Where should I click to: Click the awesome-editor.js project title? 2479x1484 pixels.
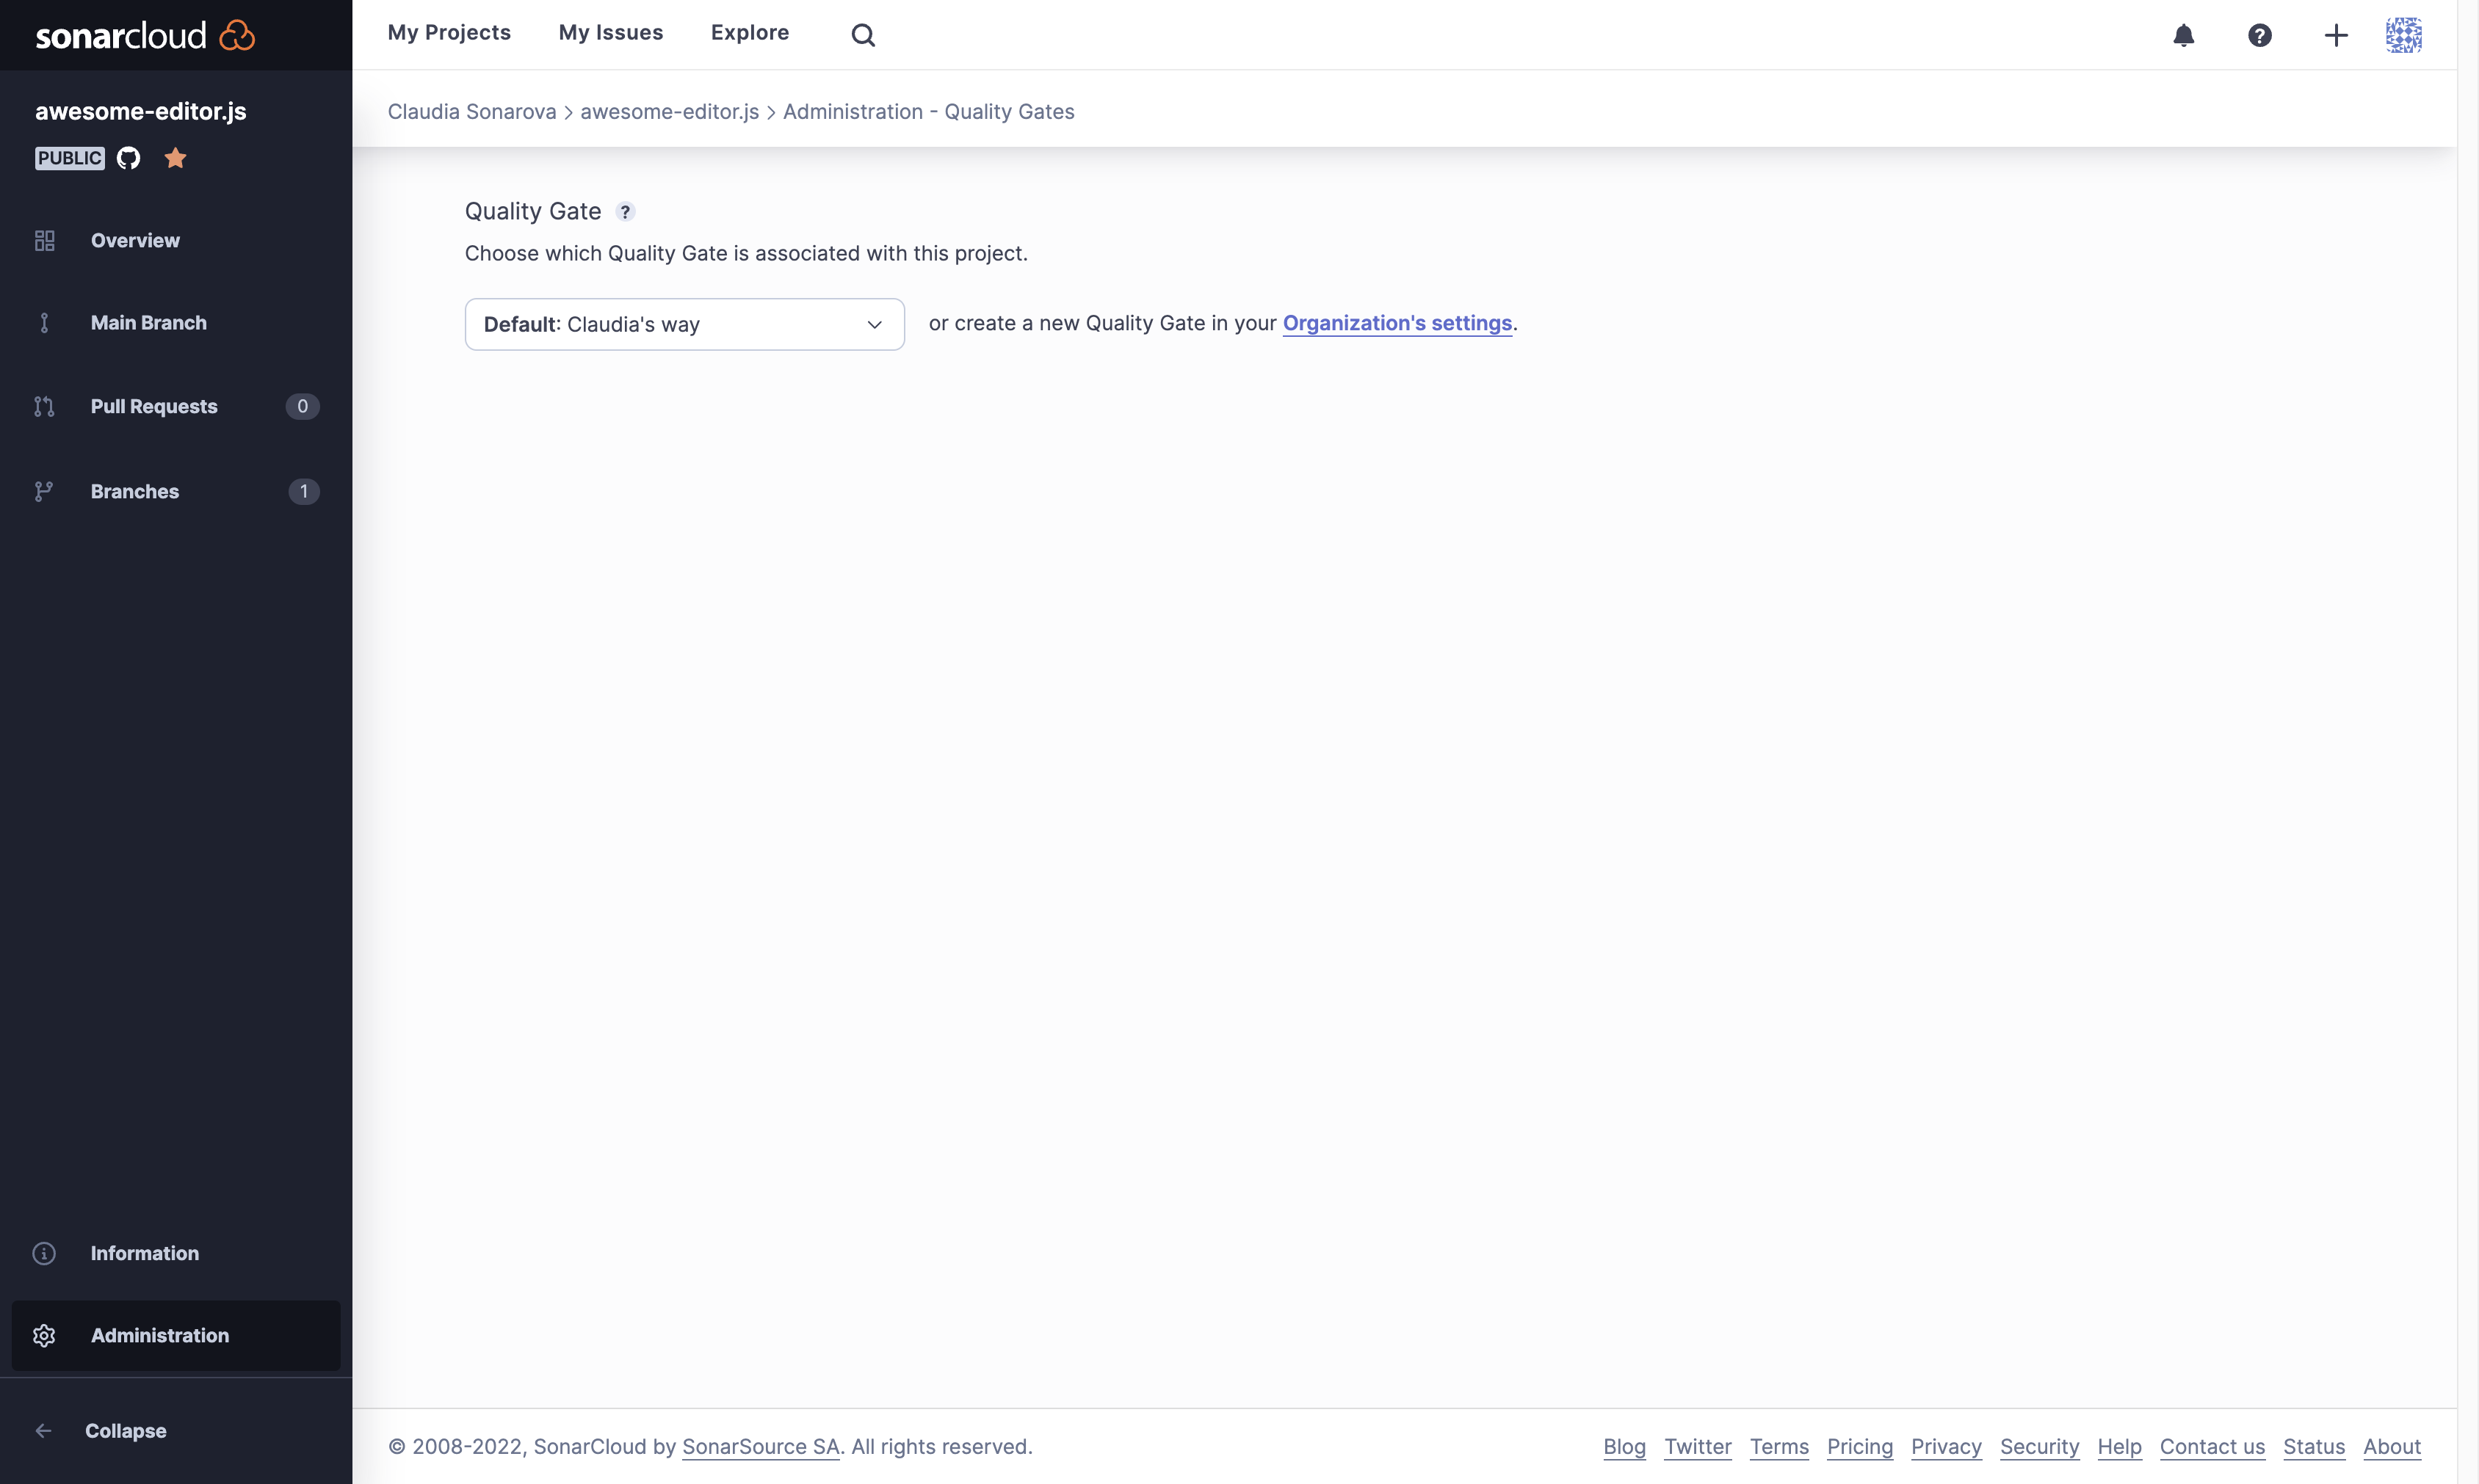click(x=141, y=111)
